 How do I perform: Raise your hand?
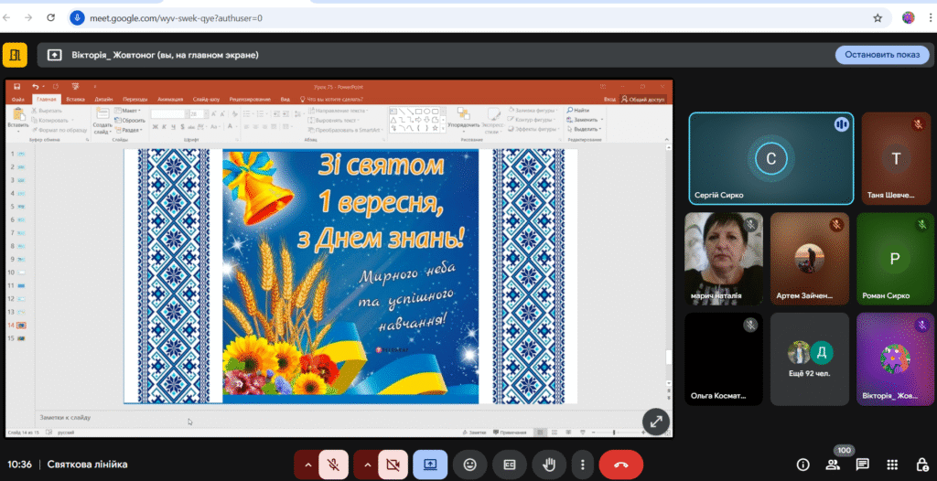[x=549, y=465]
